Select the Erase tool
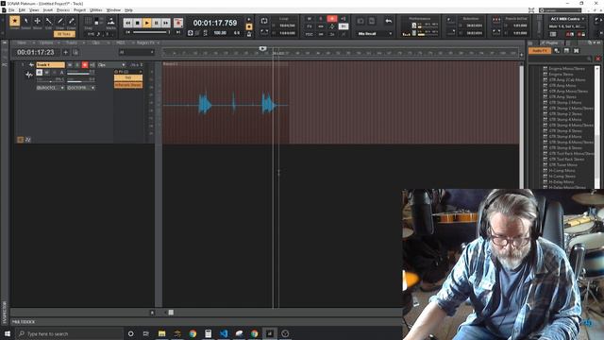604x340 pixels. pyautogui.click(x=72, y=21)
